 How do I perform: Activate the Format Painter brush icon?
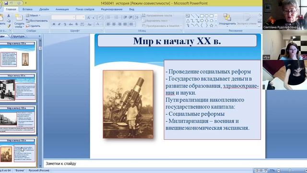point(9,25)
